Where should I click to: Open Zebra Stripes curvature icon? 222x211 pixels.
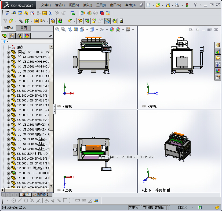[89, 13]
